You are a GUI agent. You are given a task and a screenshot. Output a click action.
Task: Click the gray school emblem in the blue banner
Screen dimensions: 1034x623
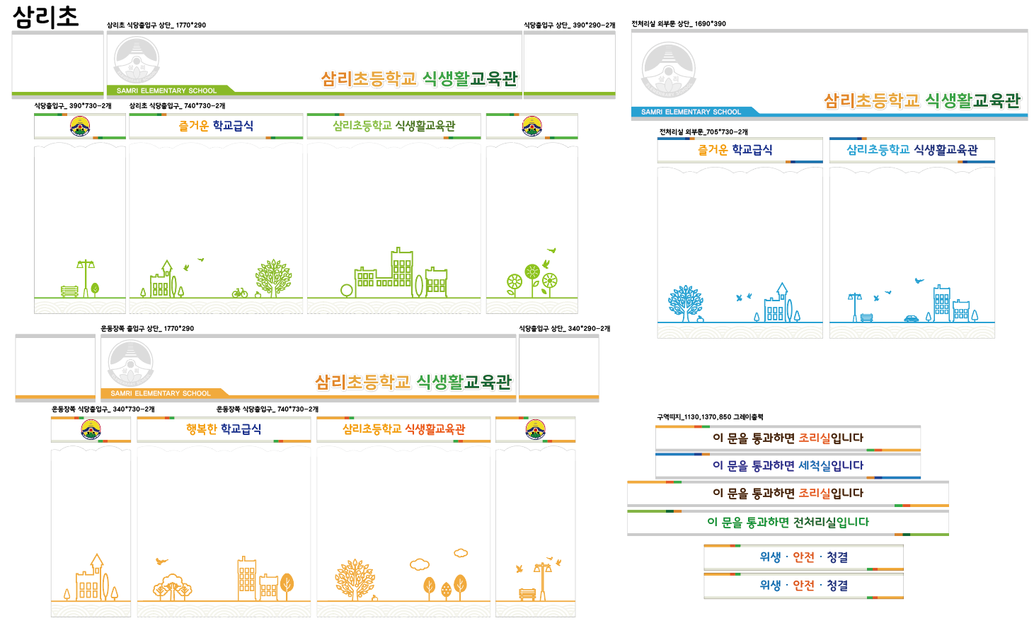[x=668, y=71]
